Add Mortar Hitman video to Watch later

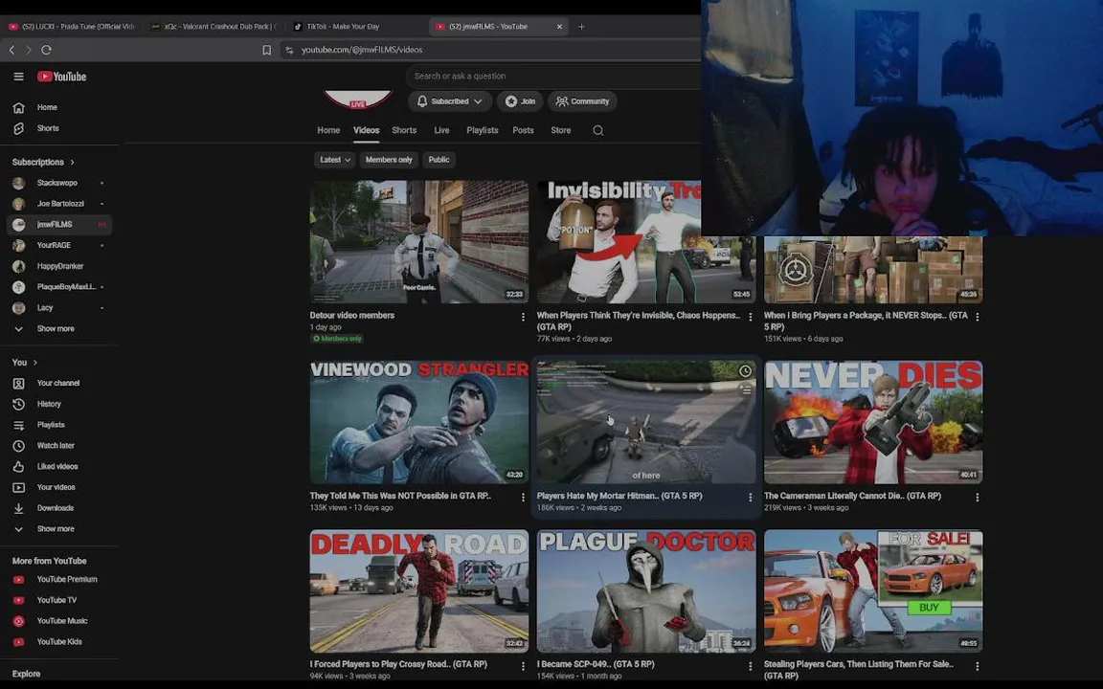click(x=745, y=371)
